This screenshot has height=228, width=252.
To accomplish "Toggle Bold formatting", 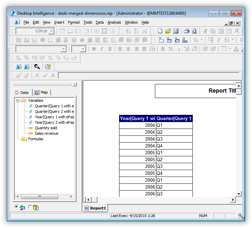I will pos(94,49).
